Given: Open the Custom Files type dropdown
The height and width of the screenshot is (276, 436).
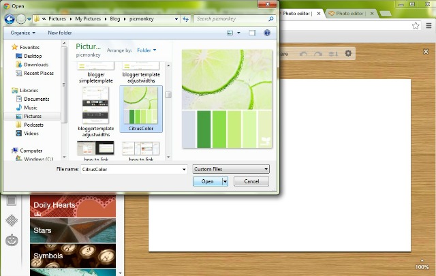Looking at the screenshot, I should click(231, 169).
